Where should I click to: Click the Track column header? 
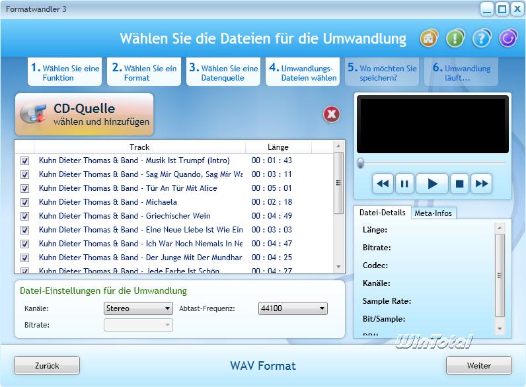coord(139,147)
